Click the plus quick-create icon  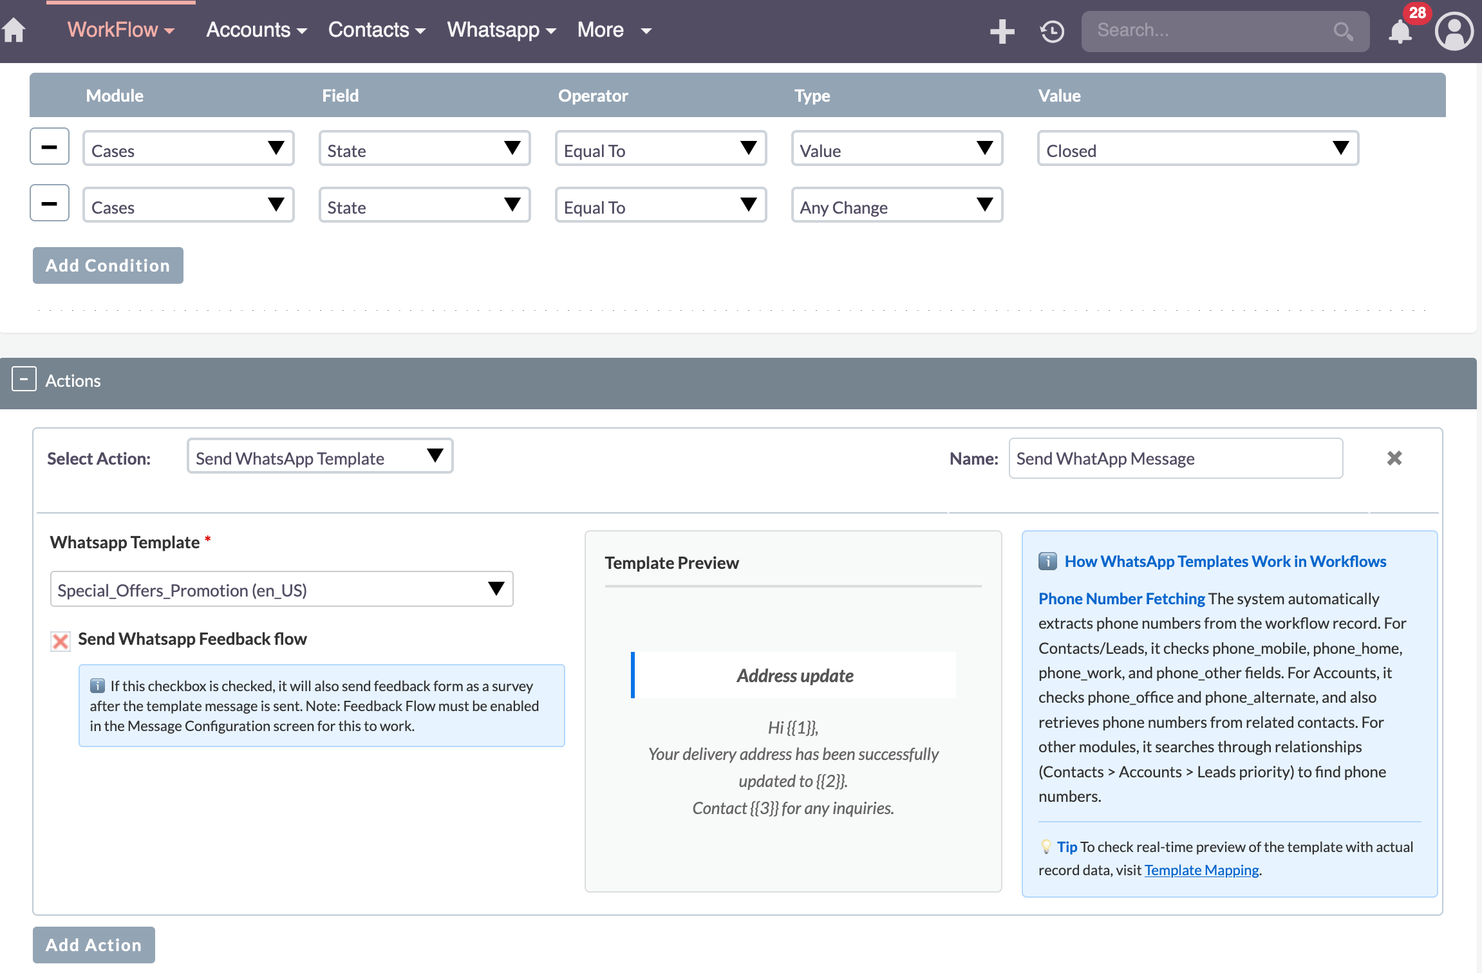tap(1002, 31)
